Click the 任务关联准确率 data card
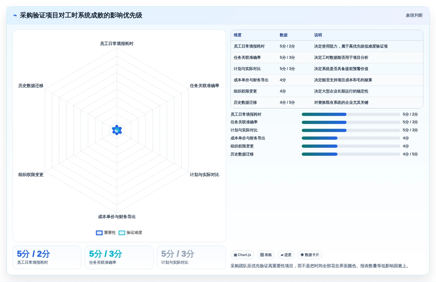The height and width of the screenshot is (282, 436). [x=119, y=257]
